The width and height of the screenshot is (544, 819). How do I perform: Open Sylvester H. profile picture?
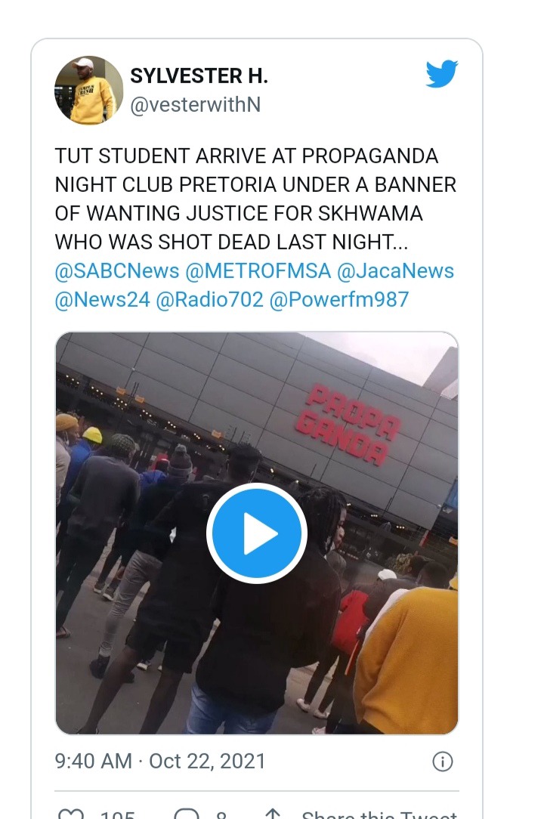pos(88,90)
